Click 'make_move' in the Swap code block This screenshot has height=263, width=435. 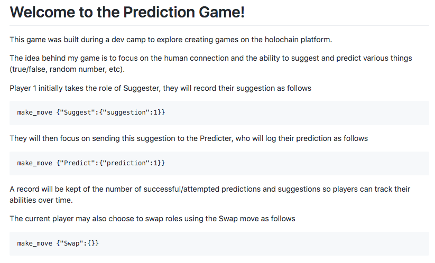click(x=35, y=243)
